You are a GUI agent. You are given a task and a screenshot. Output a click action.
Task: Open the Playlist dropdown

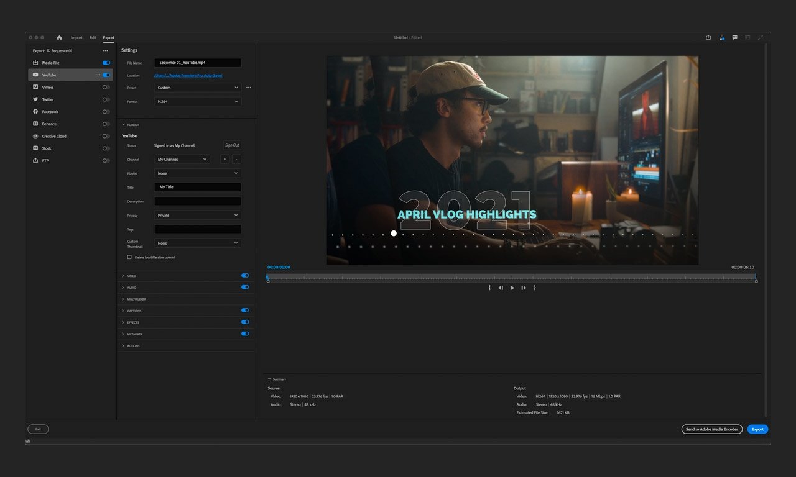pos(198,173)
